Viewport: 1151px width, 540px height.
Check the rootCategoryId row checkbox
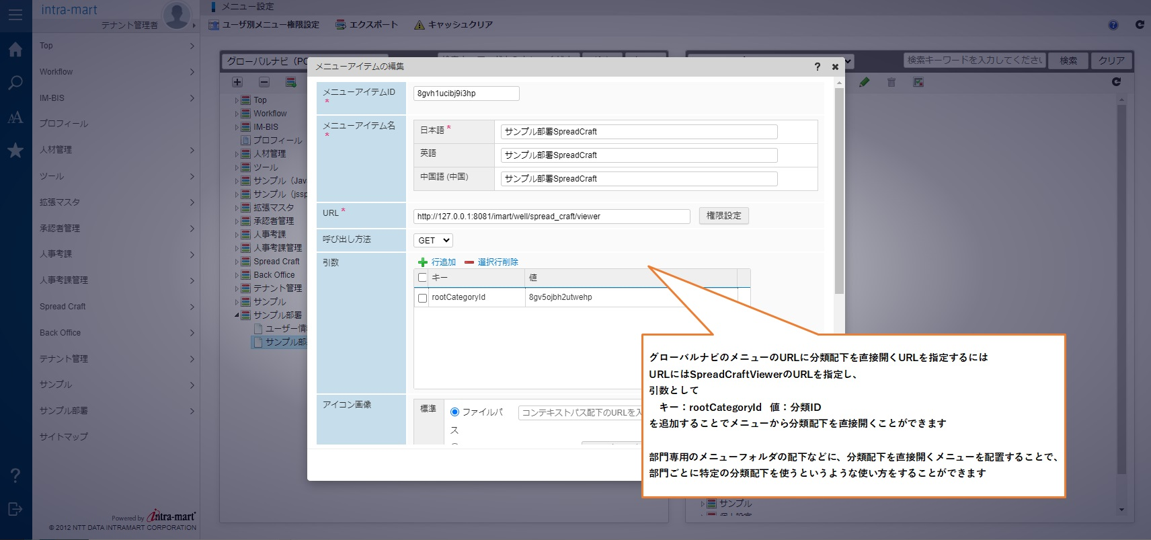click(x=423, y=298)
